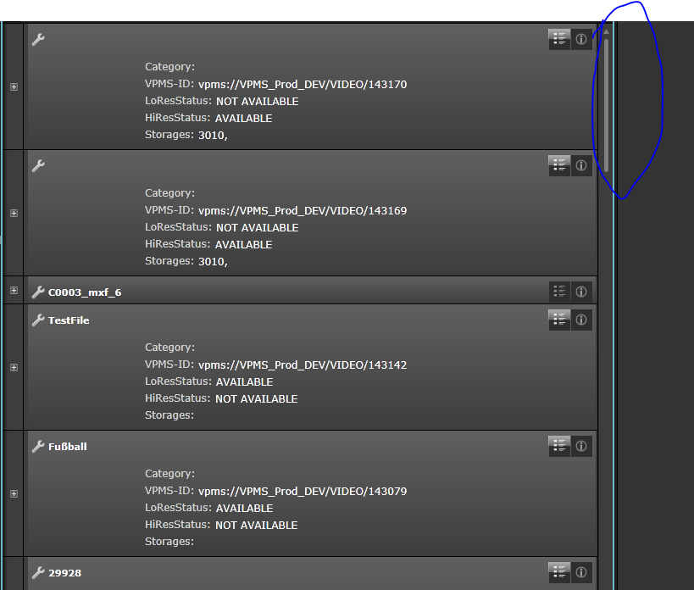Toggle details list view for 29928

pos(559,572)
